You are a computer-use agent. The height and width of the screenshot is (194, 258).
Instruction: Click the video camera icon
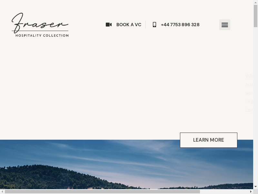(x=109, y=25)
